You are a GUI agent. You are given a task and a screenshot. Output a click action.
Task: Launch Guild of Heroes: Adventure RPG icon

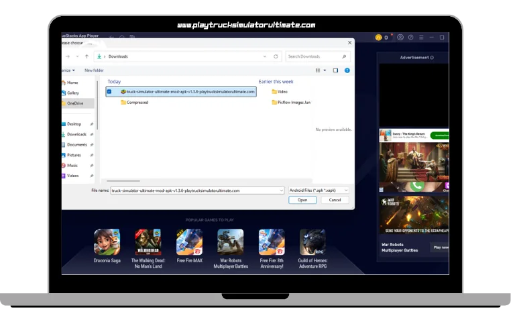pos(312,241)
